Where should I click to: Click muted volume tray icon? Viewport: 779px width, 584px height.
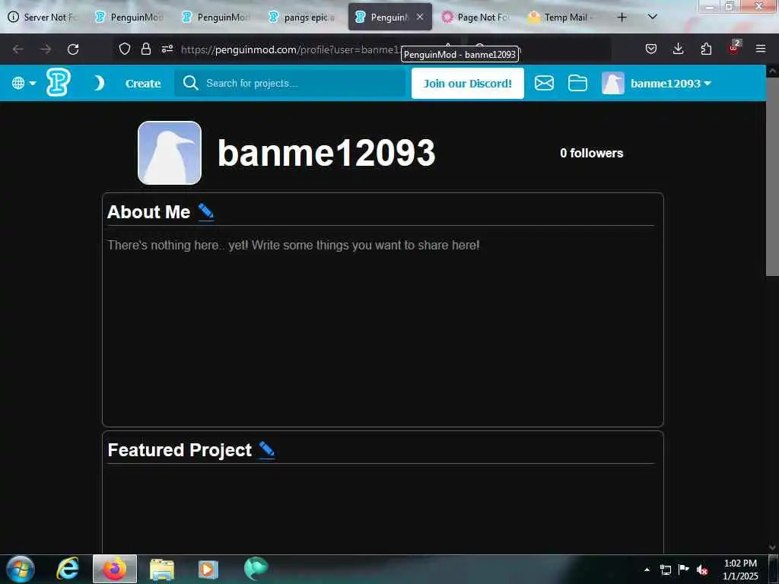coord(702,570)
